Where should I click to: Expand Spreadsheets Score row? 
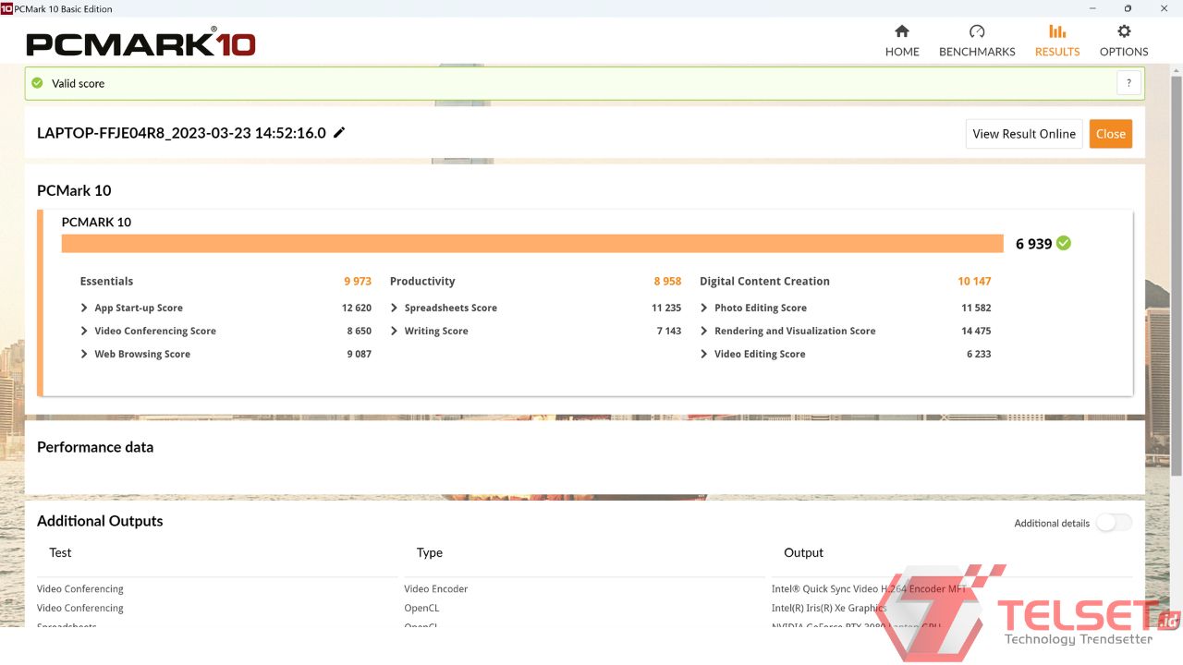coord(395,308)
